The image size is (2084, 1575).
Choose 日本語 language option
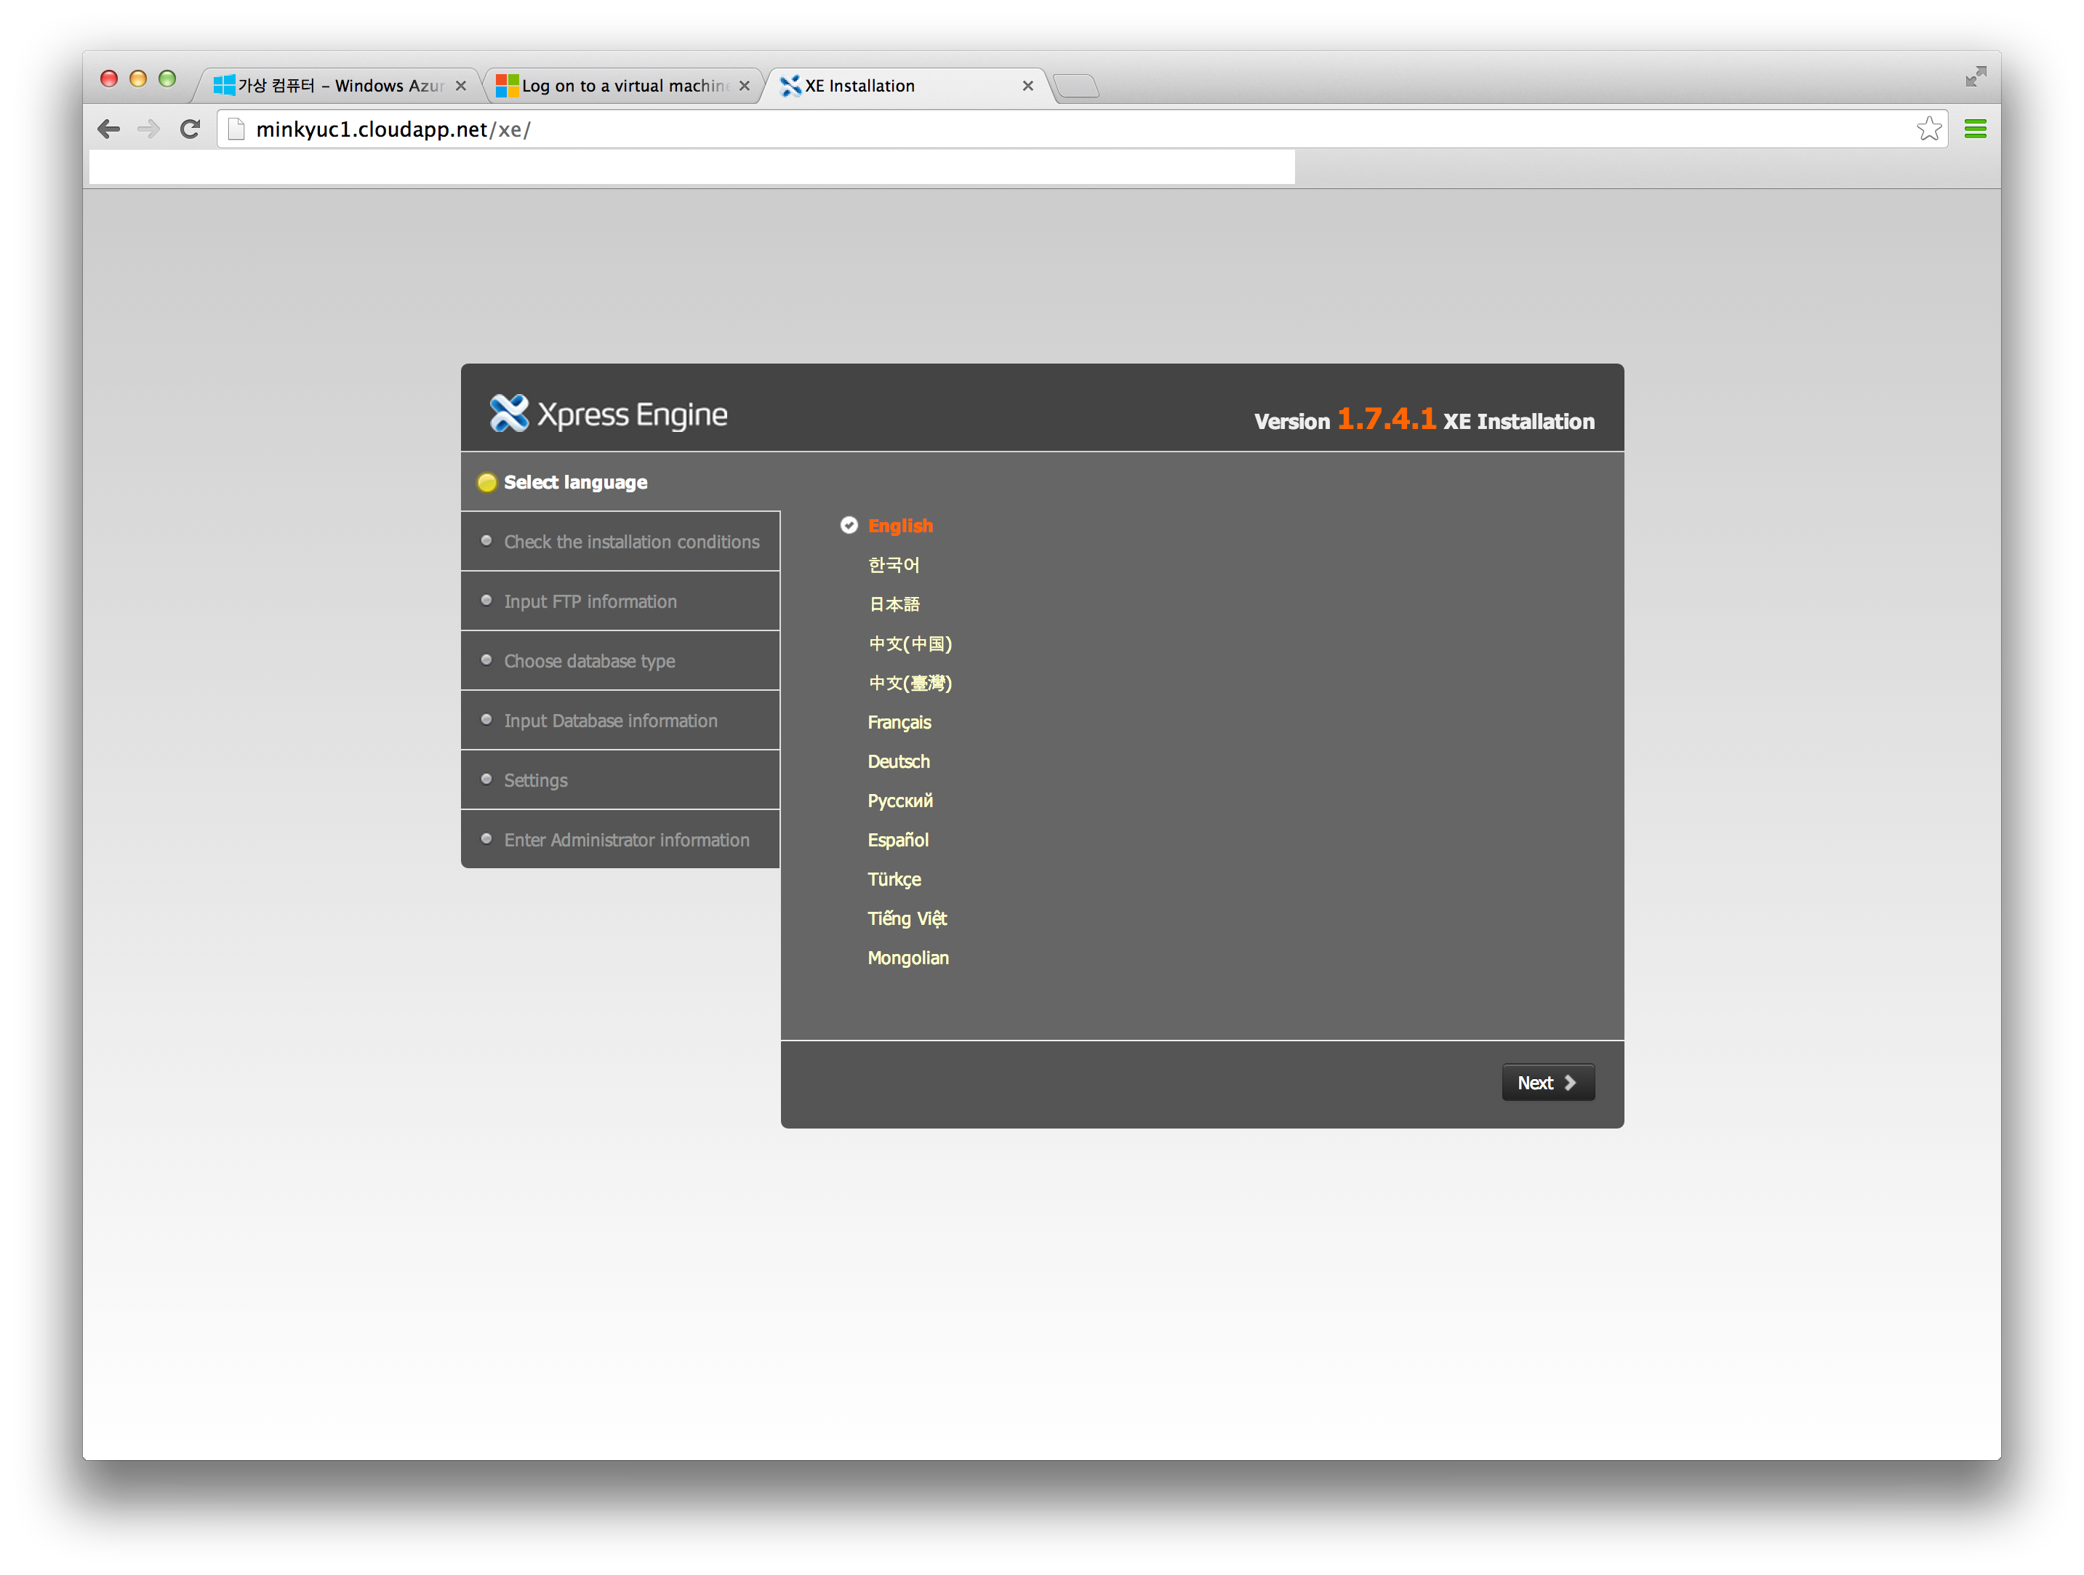[893, 604]
